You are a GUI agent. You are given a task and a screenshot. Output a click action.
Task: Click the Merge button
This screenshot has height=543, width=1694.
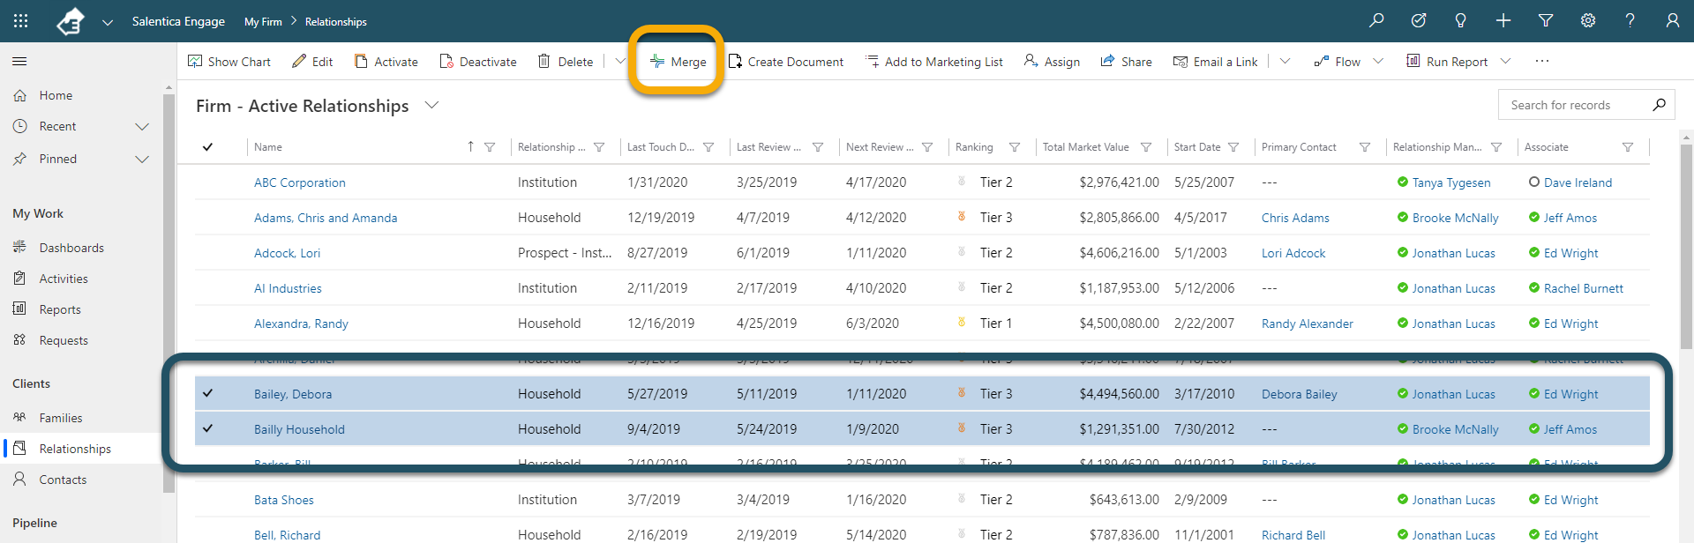pos(678,62)
